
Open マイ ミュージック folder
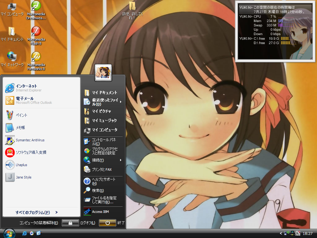[x=103, y=121]
